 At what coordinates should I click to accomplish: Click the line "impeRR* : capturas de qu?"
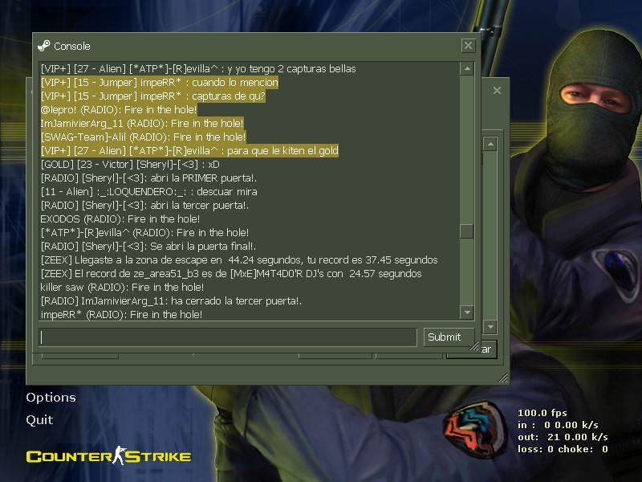coord(152,96)
